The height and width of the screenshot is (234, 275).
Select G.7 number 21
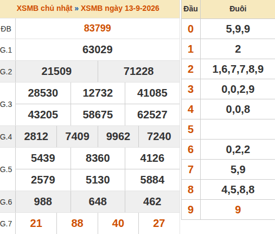(36, 223)
